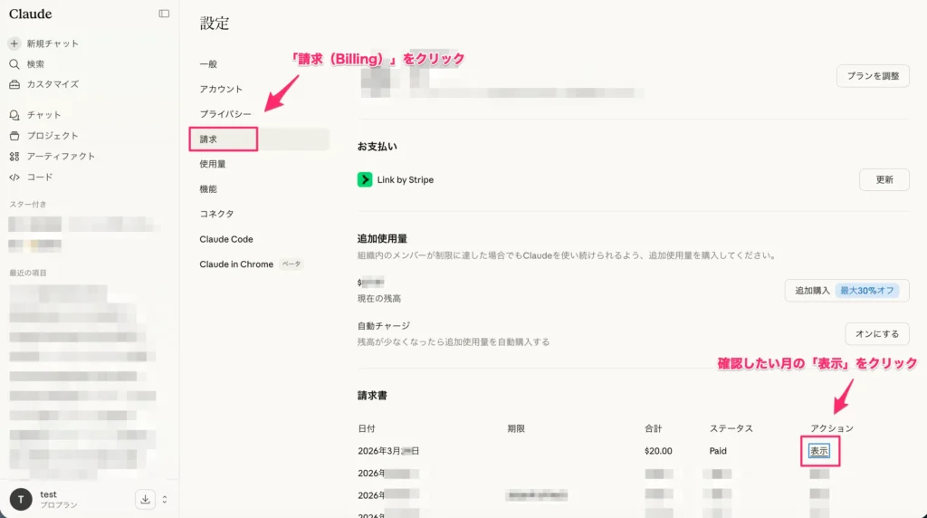The width and height of the screenshot is (927, 518).
Task: Click the カスタマイズ briefcase icon
Action: (x=14, y=84)
